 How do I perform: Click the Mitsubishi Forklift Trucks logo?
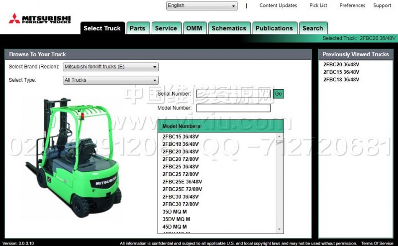click(x=40, y=18)
